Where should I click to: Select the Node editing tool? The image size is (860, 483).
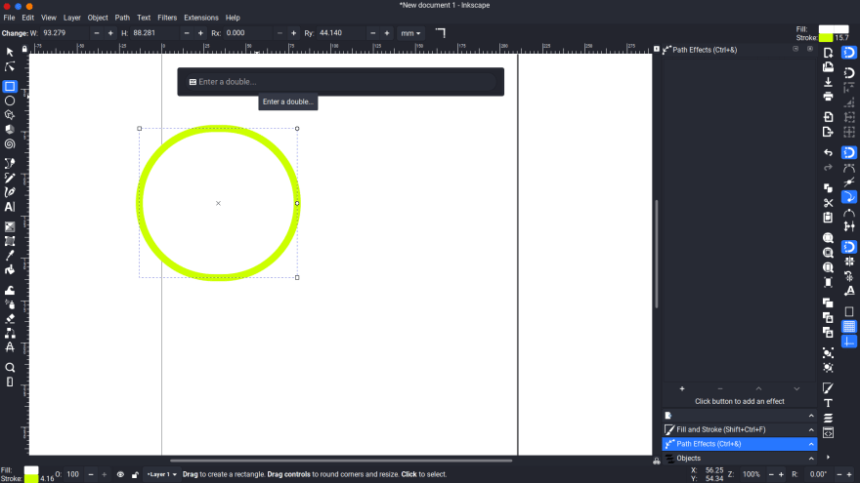click(10, 66)
